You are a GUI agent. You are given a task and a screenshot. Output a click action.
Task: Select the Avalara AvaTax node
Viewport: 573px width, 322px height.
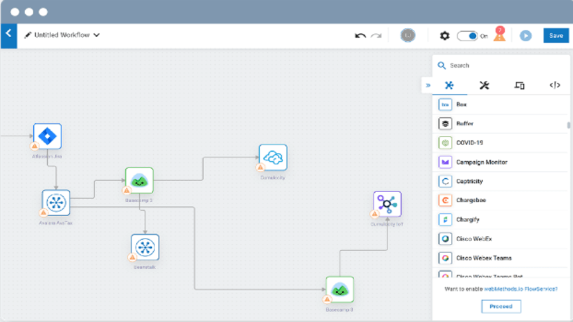tap(56, 203)
